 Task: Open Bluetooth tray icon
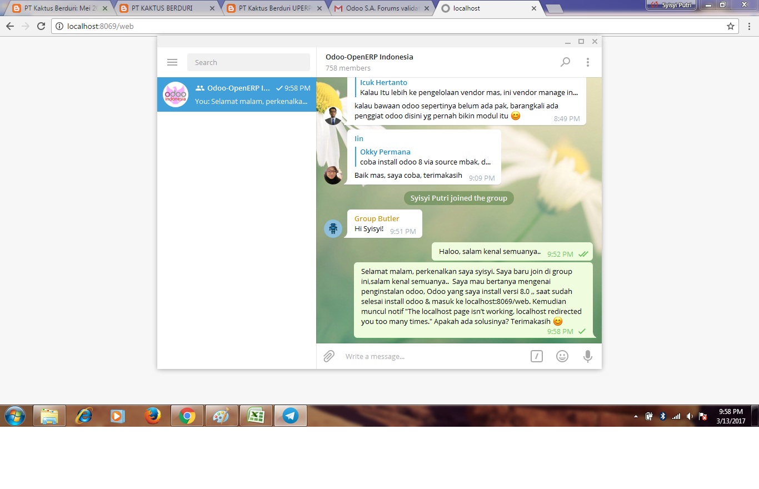coord(662,416)
